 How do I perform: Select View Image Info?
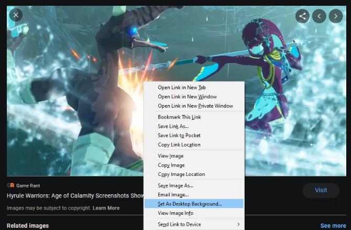pyautogui.click(x=194, y=213)
